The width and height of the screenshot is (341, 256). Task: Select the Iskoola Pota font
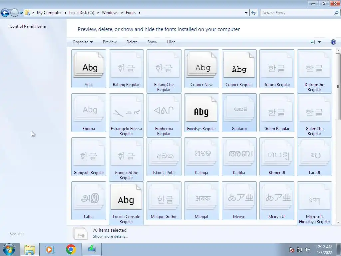[x=164, y=157]
